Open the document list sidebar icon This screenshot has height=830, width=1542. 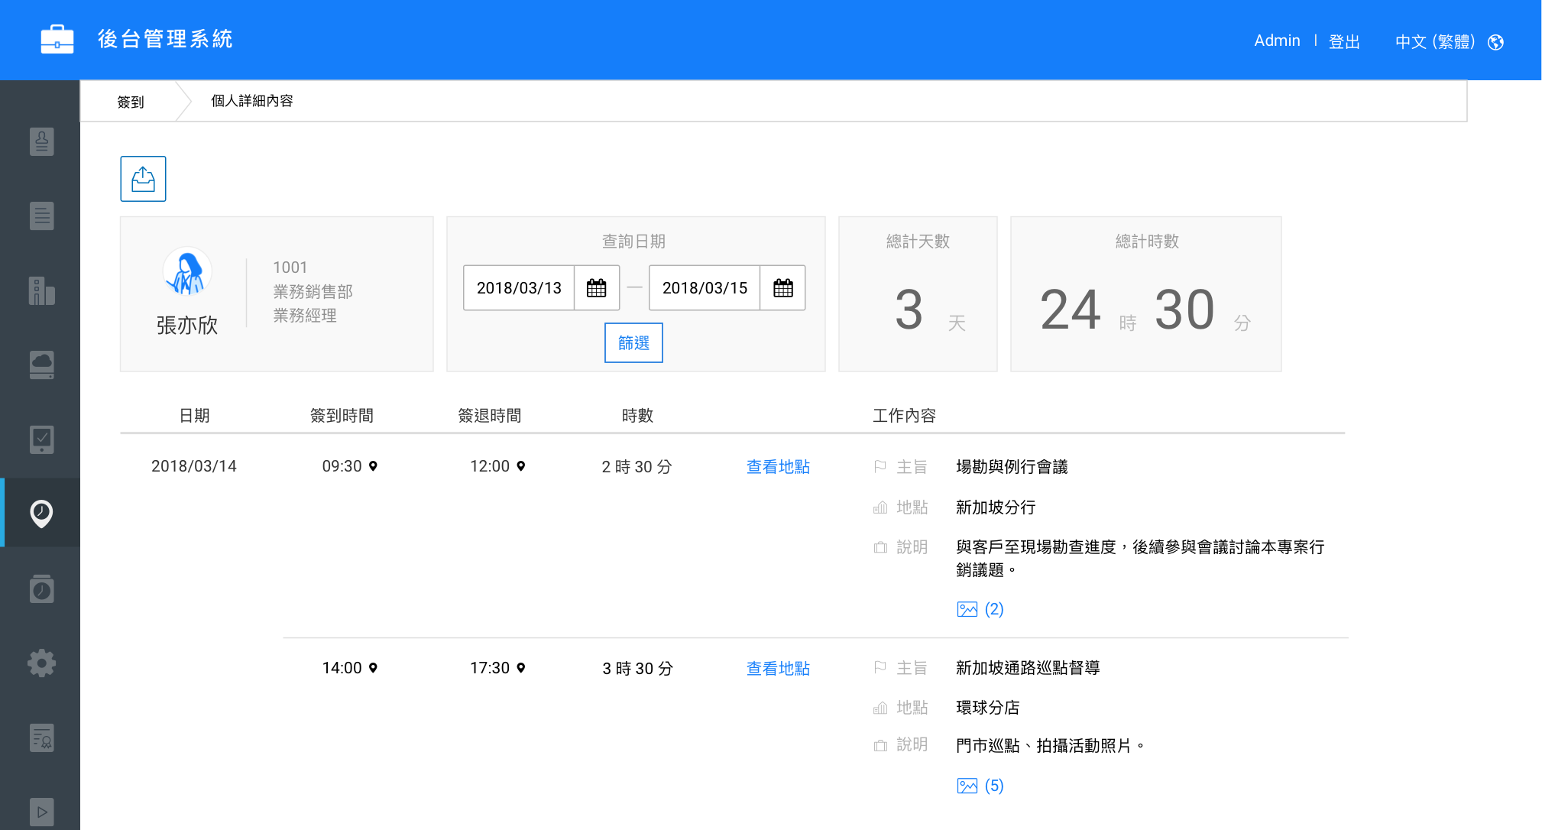point(41,216)
